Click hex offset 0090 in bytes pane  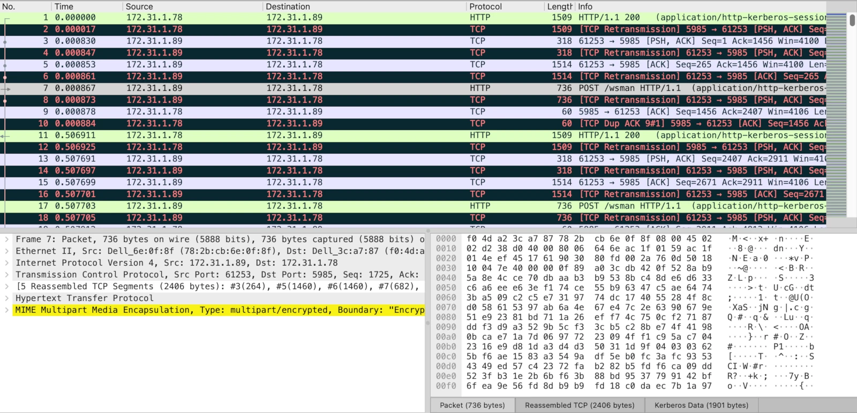click(x=446, y=327)
